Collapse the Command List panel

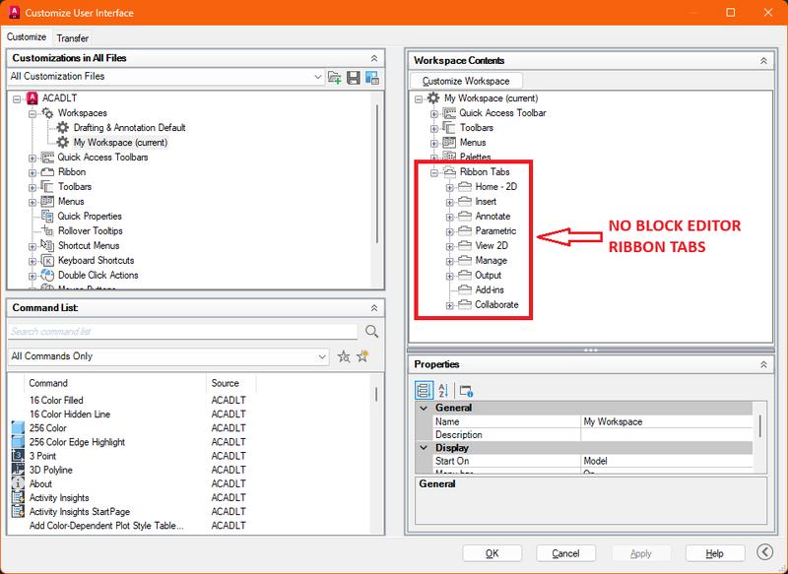(x=374, y=308)
